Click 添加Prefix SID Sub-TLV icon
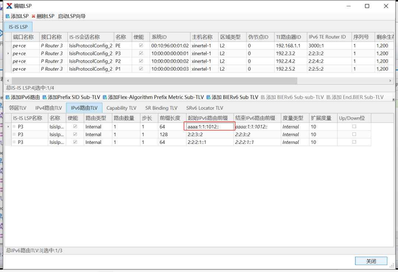 tap(45, 98)
